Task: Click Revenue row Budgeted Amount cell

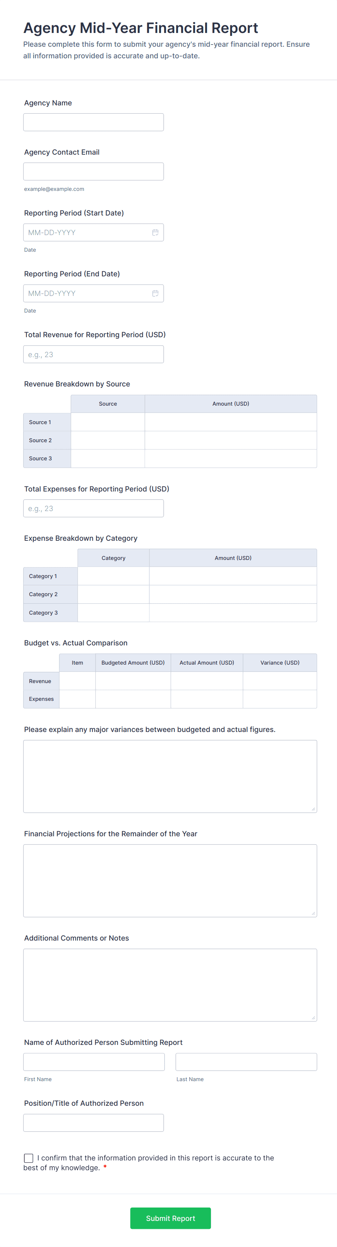Action: coord(133,681)
